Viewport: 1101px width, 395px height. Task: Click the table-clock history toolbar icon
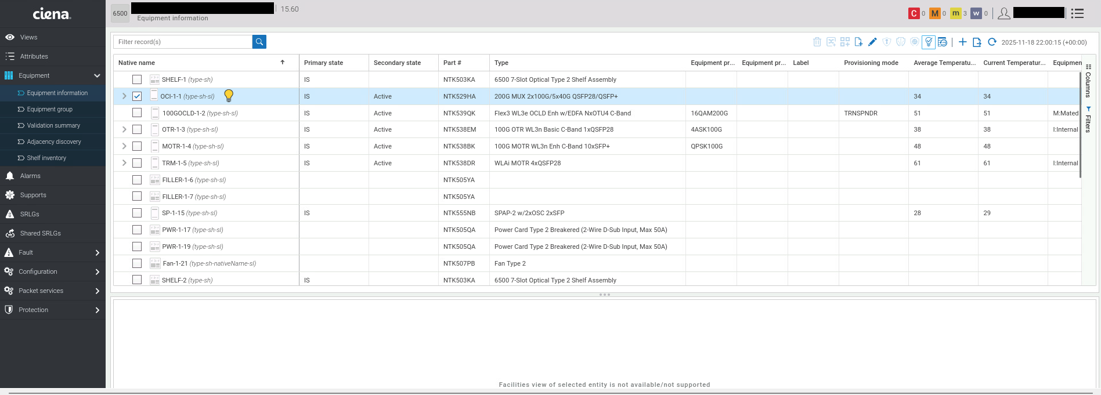click(943, 42)
